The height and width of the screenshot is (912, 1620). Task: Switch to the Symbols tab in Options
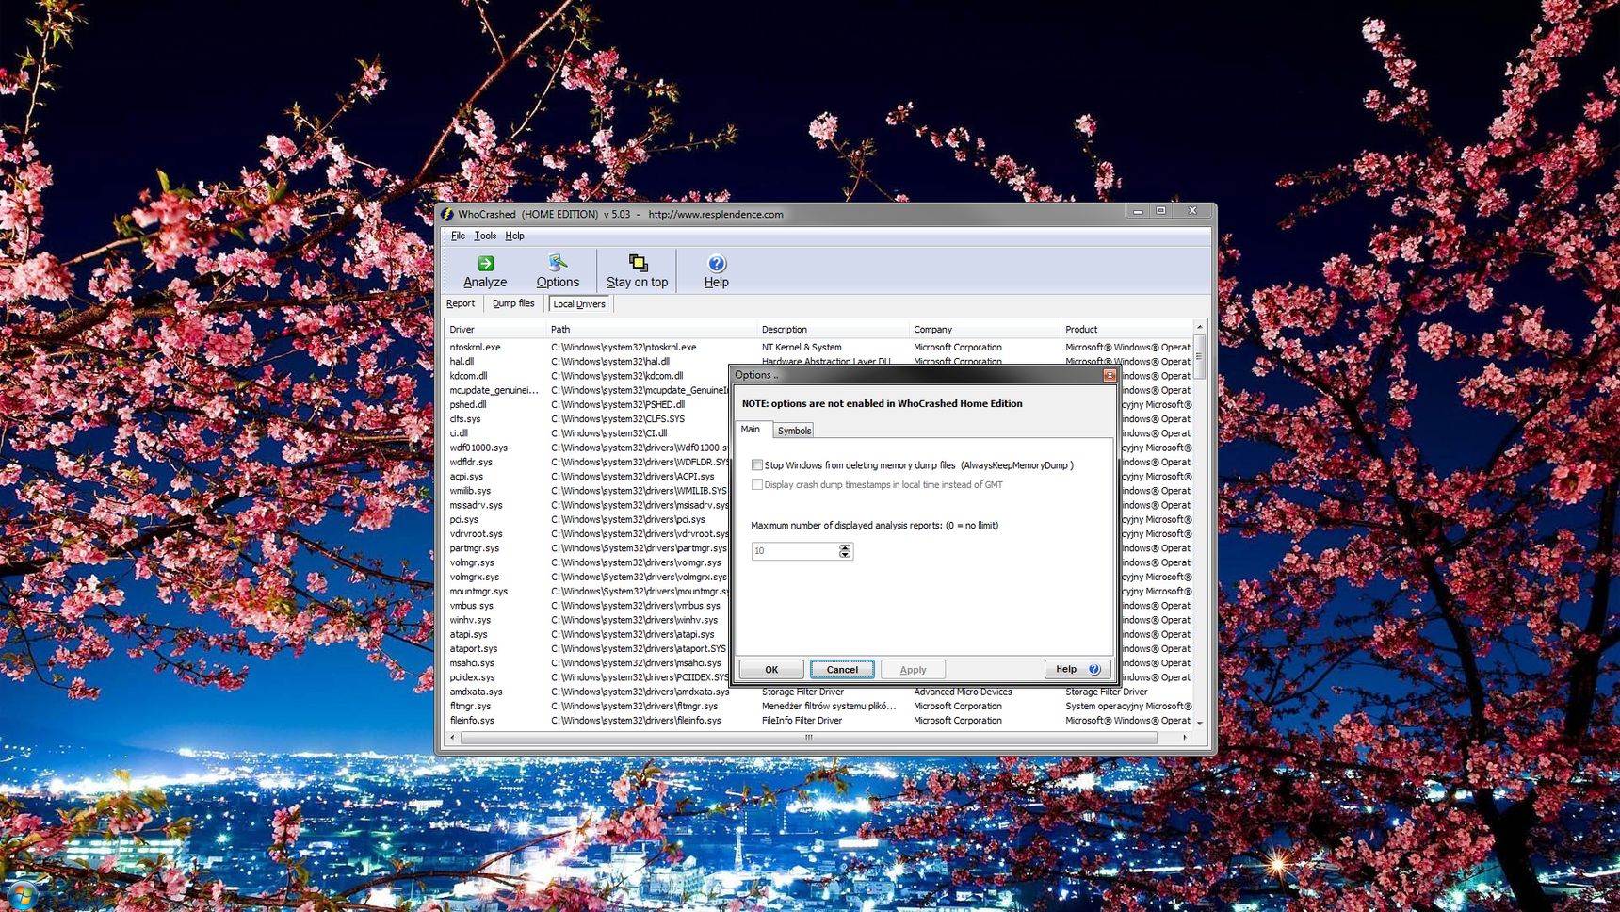pos(794,431)
